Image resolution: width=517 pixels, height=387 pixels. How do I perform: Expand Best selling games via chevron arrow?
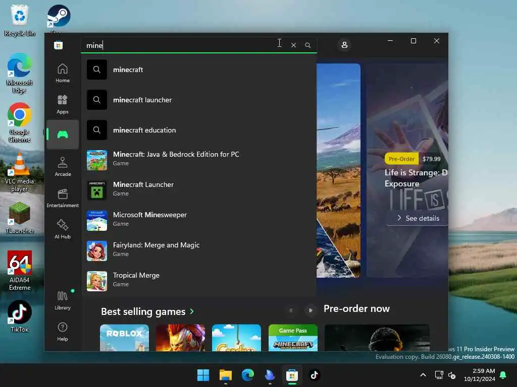(x=192, y=311)
